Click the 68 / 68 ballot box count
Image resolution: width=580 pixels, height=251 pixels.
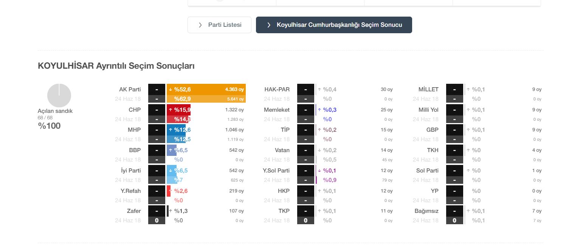tap(45, 118)
